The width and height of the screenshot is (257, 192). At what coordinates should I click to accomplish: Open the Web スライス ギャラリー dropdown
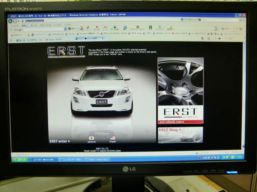click(x=232, y=34)
